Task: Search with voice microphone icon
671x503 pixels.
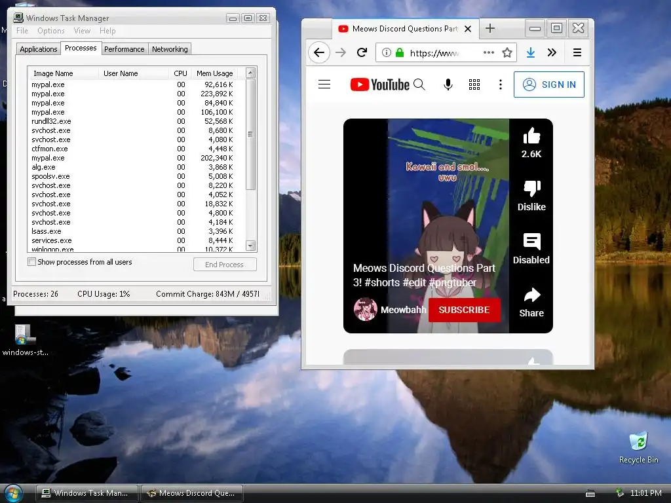Action: pos(448,84)
